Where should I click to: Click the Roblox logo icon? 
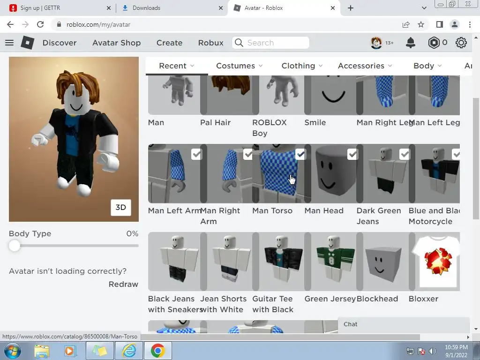pyautogui.click(x=27, y=43)
